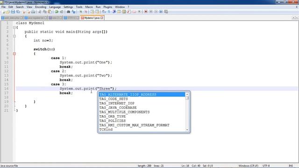Image resolution: width=299 pixels, height=168 pixels.
Task: Collapse the main method fold marker
Action: click(x=14, y=36)
